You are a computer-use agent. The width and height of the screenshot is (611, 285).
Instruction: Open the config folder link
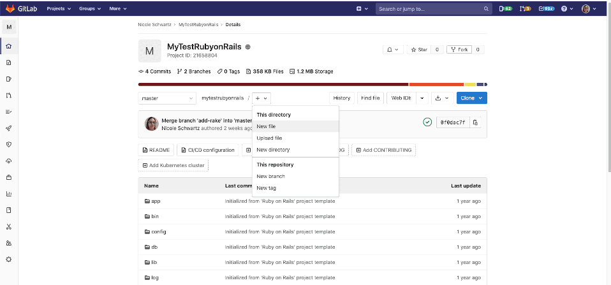(158, 231)
